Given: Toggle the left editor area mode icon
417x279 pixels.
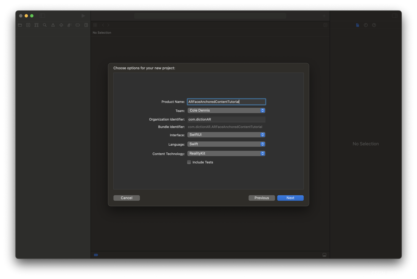Looking at the screenshot, I should click(x=95, y=25).
